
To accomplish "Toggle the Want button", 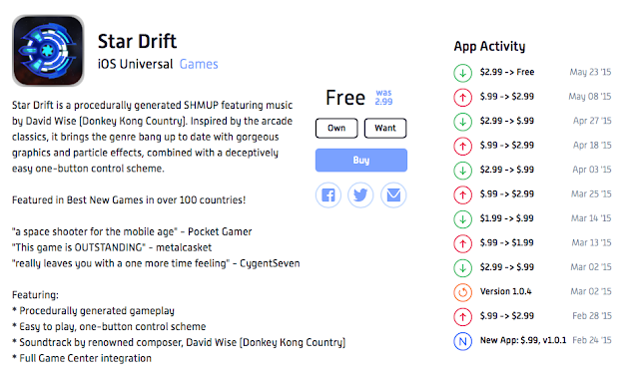I will click(385, 129).
